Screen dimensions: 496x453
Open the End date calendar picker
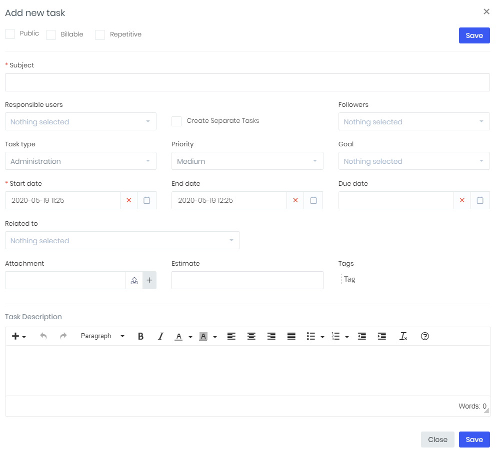click(313, 200)
